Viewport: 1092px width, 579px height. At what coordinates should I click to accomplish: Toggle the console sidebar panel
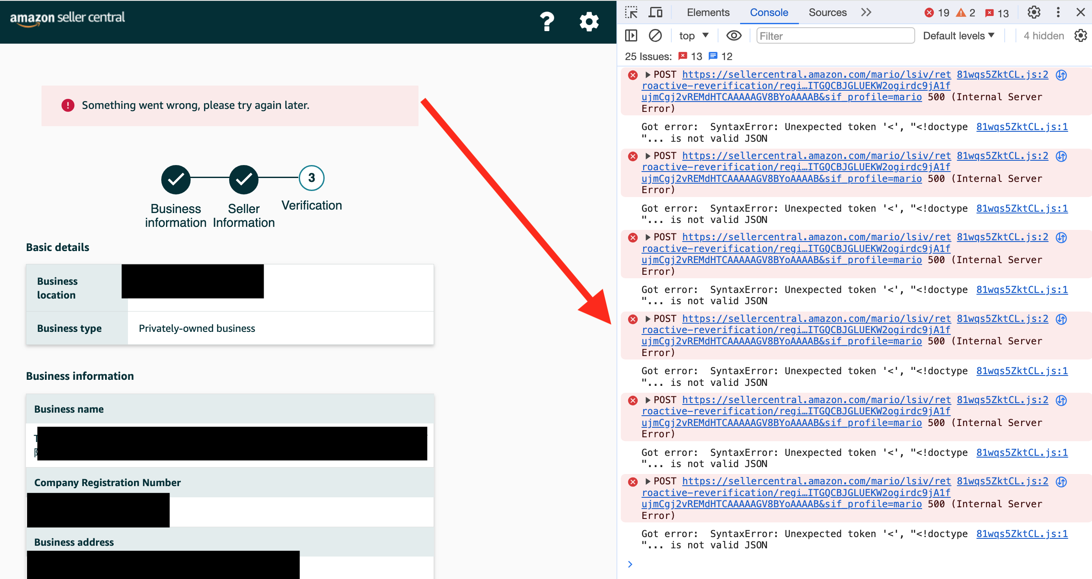631,35
